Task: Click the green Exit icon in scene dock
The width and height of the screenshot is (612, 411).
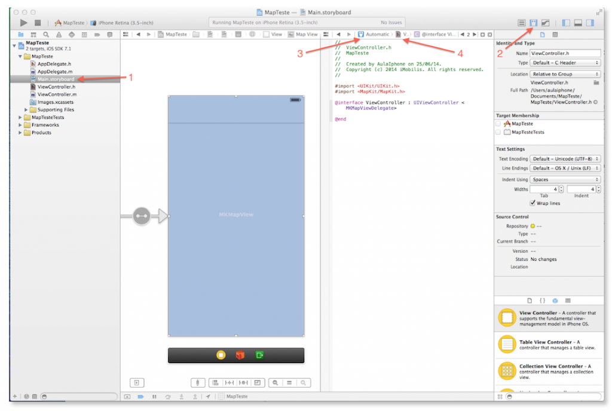Action: click(x=259, y=355)
